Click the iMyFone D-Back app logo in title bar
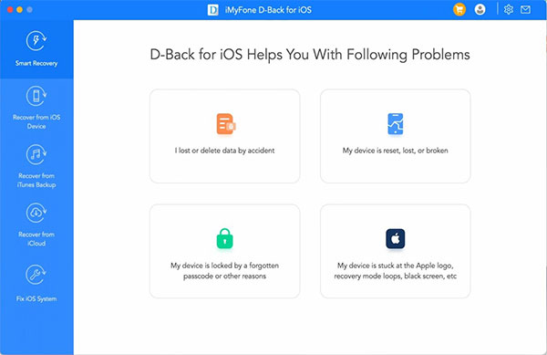547x355 pixels. (212, 10)
